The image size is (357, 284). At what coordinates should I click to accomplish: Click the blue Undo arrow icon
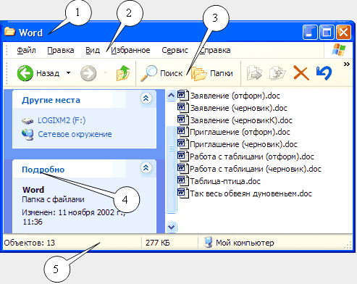[324, 72]
